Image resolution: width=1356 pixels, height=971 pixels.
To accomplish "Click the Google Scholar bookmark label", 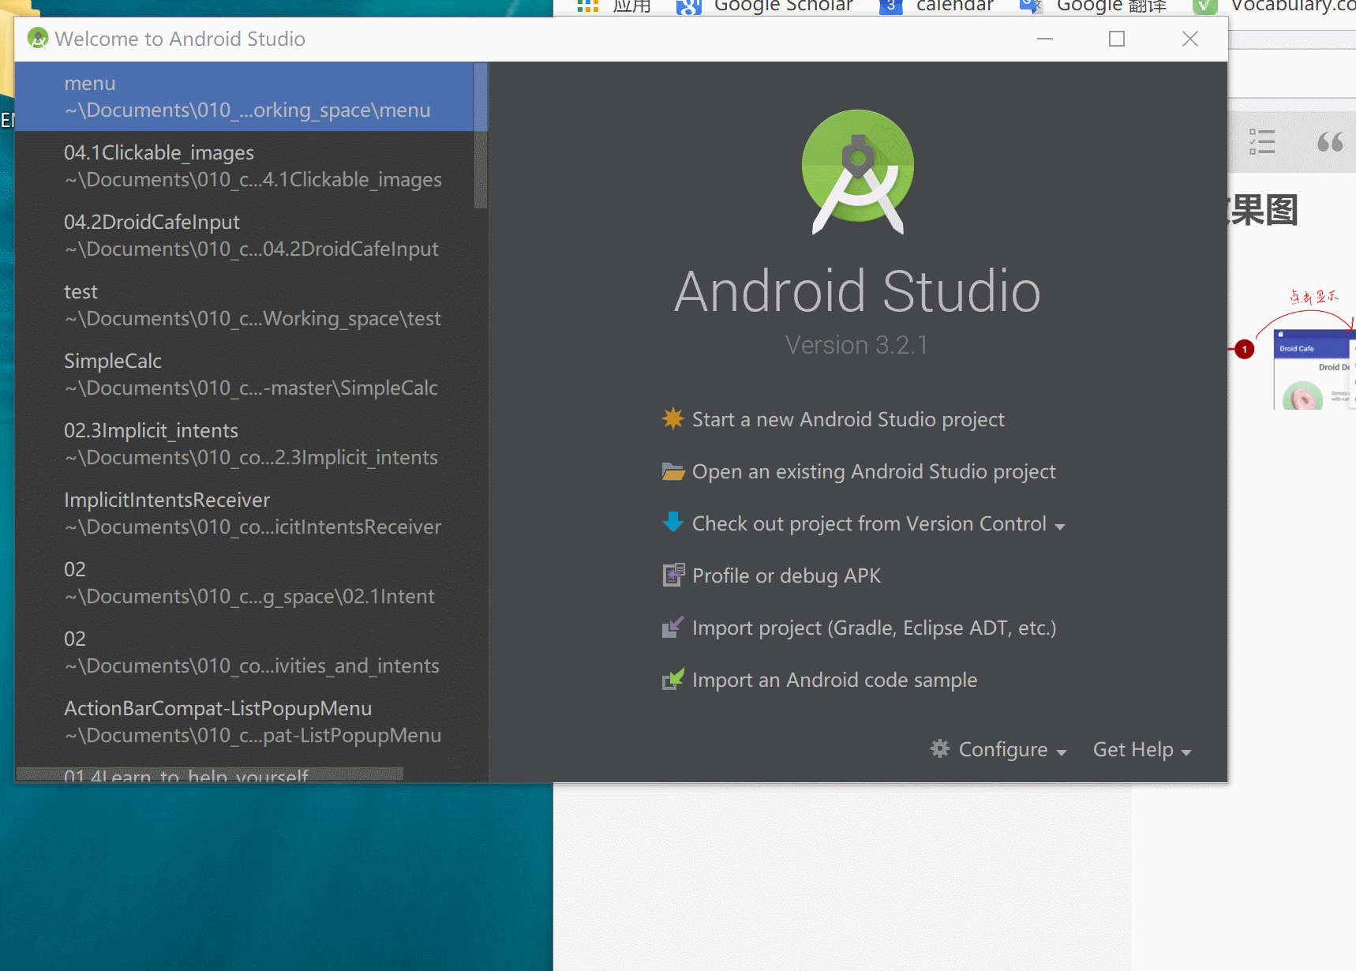I will [783, 6].
